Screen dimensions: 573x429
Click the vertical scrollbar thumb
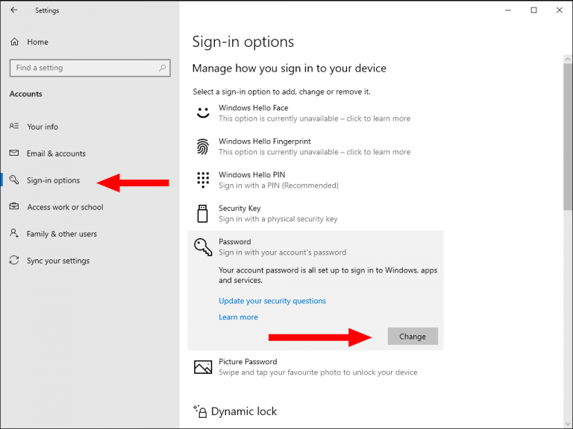pyautogui.click(x=568, y=136)
